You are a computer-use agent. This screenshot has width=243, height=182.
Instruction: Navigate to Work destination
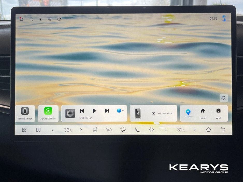coord(218,113)
